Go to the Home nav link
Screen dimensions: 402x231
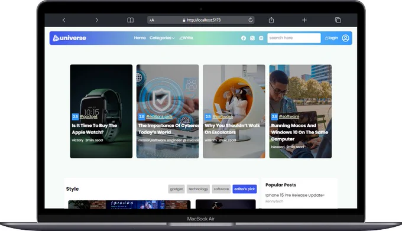click(x=140, y=38)
